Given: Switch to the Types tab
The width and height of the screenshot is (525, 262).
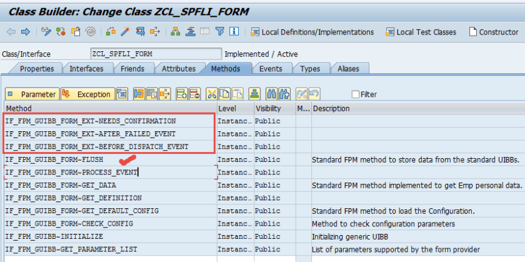Looking at the screenshot, I should pyautogui.click(x=310, y=69).
